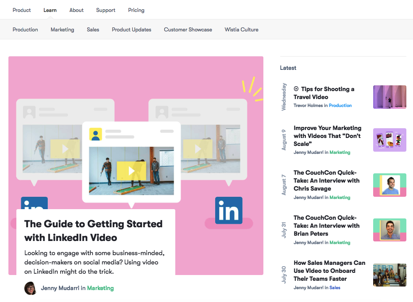Open the Chris Savage interview article
413x302 pixels.
[327, 180]
